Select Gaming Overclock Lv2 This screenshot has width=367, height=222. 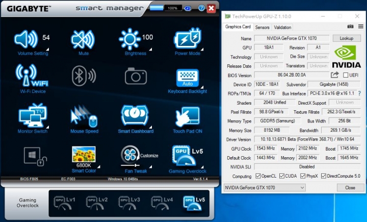coord(97,203)
